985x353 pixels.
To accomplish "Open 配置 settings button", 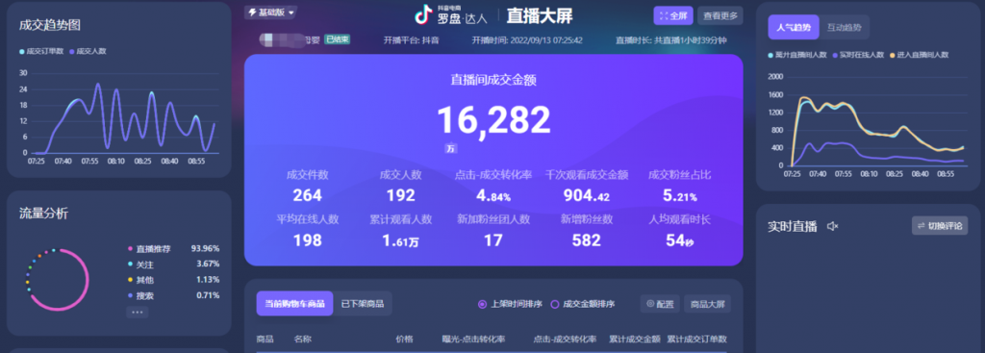I will click(660, 304).
